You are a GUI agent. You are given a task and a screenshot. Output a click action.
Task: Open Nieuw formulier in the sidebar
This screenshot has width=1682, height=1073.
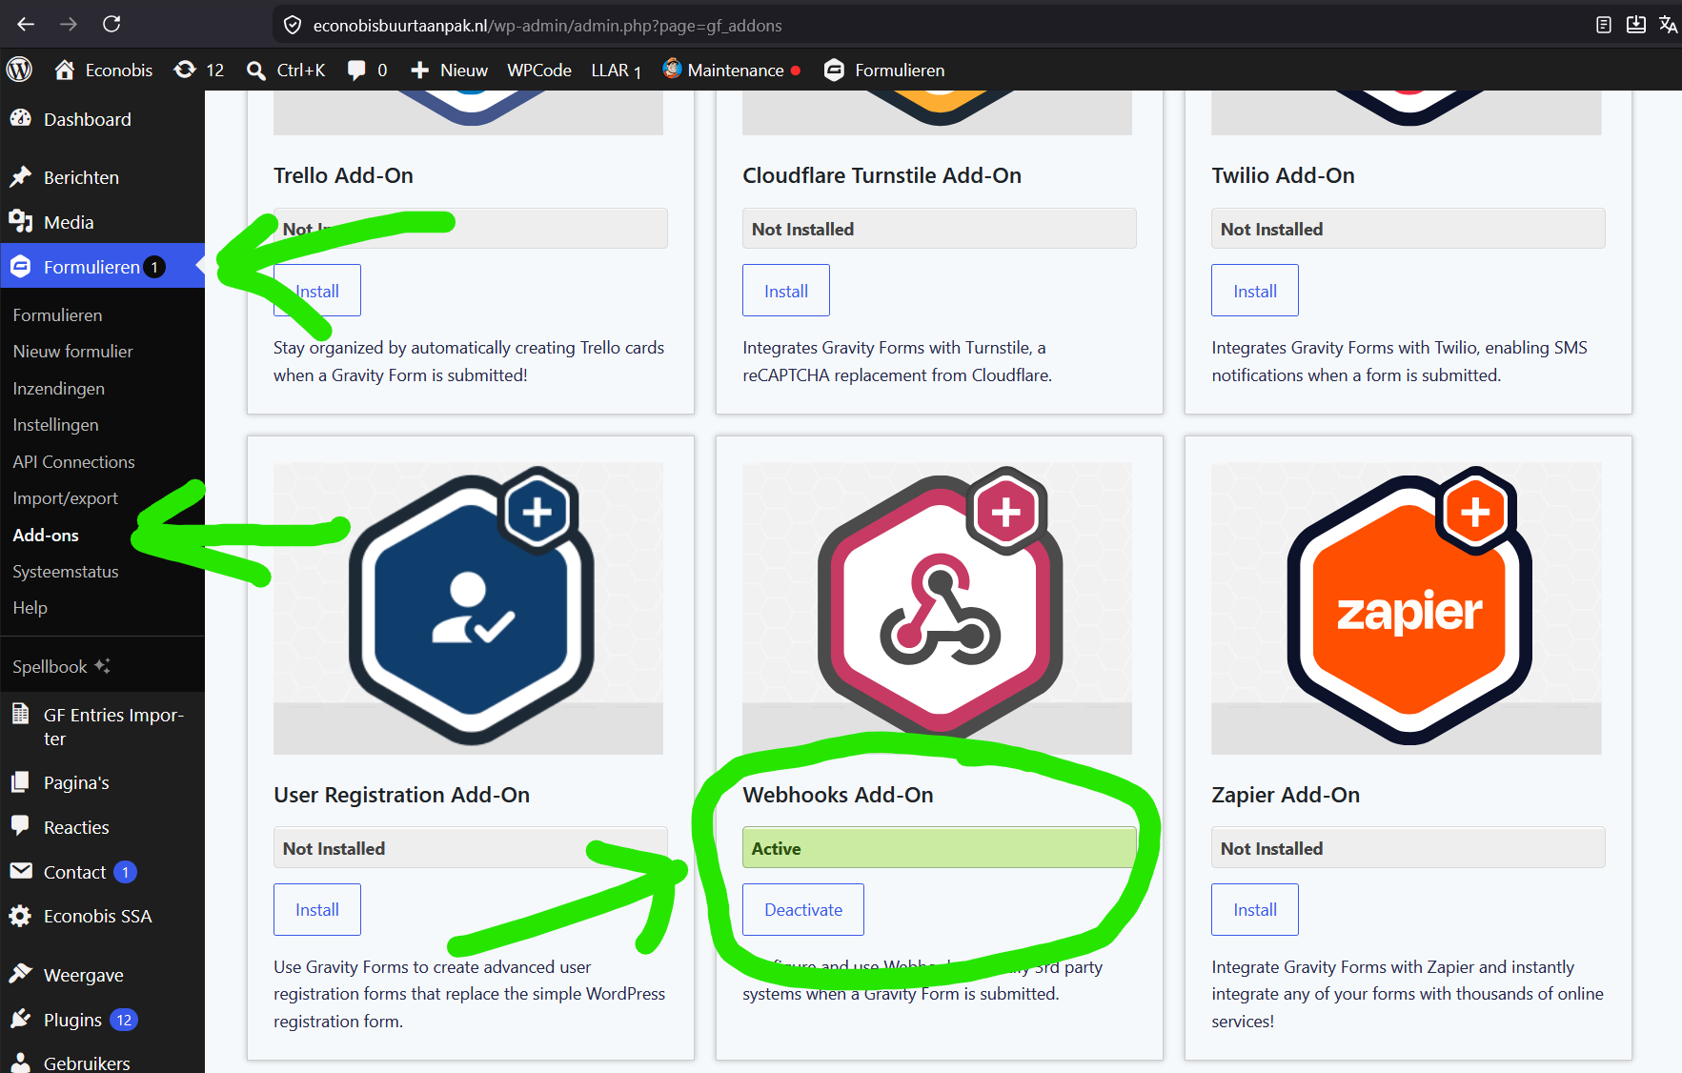72,352
